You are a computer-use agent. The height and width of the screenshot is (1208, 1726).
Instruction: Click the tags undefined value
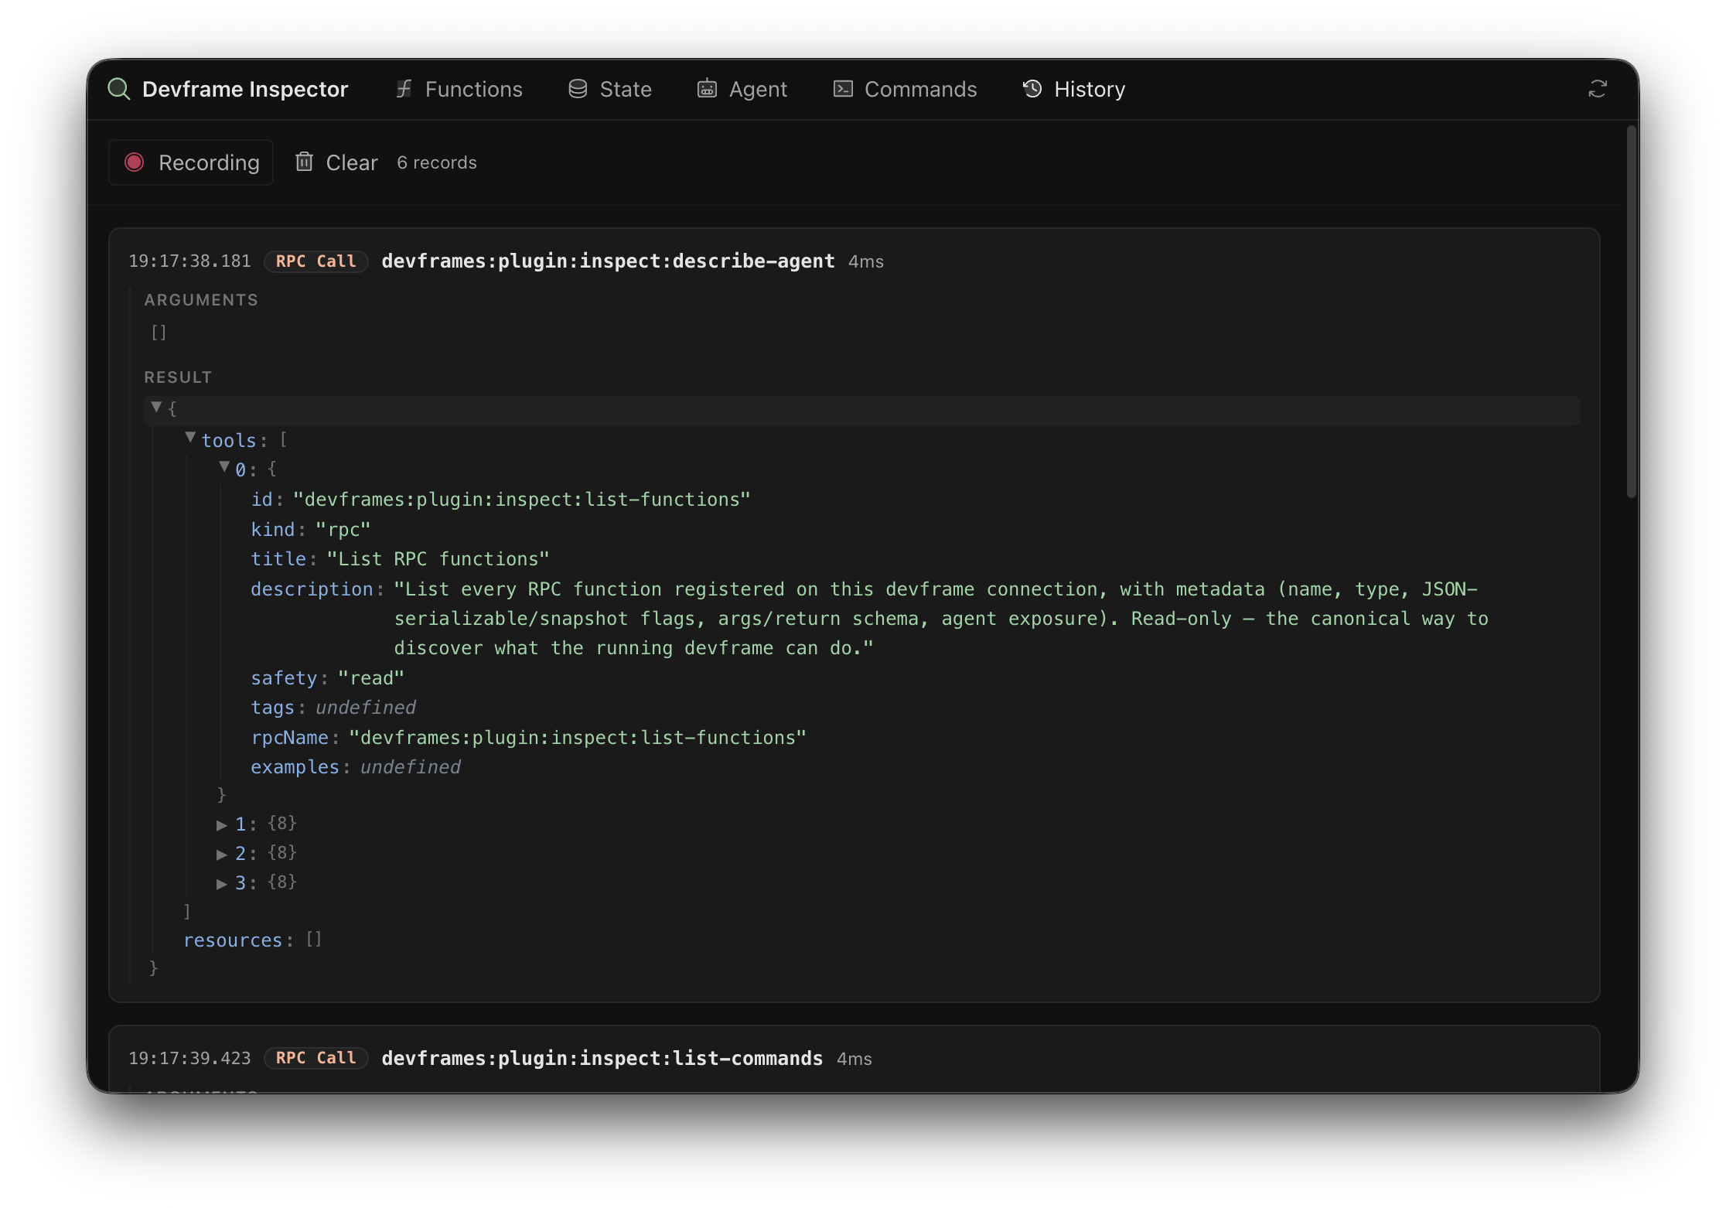(x=366, y=708)
